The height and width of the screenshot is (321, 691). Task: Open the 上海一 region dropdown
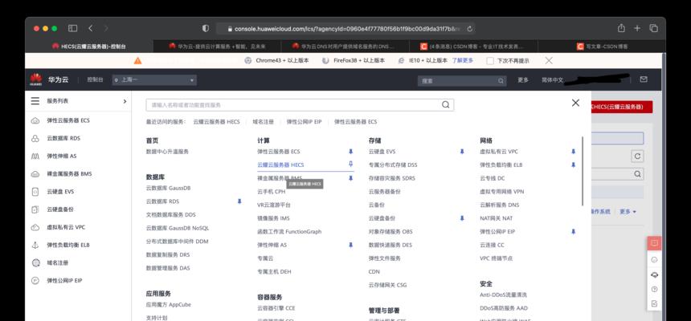click(154, 80)
